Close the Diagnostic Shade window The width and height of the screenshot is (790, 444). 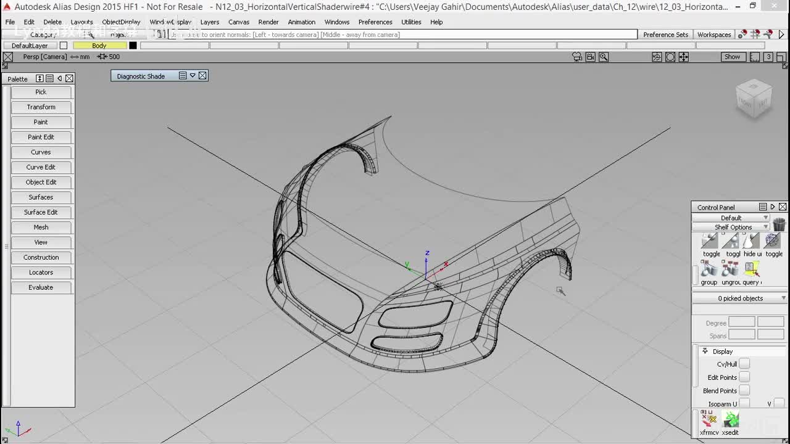202,76
